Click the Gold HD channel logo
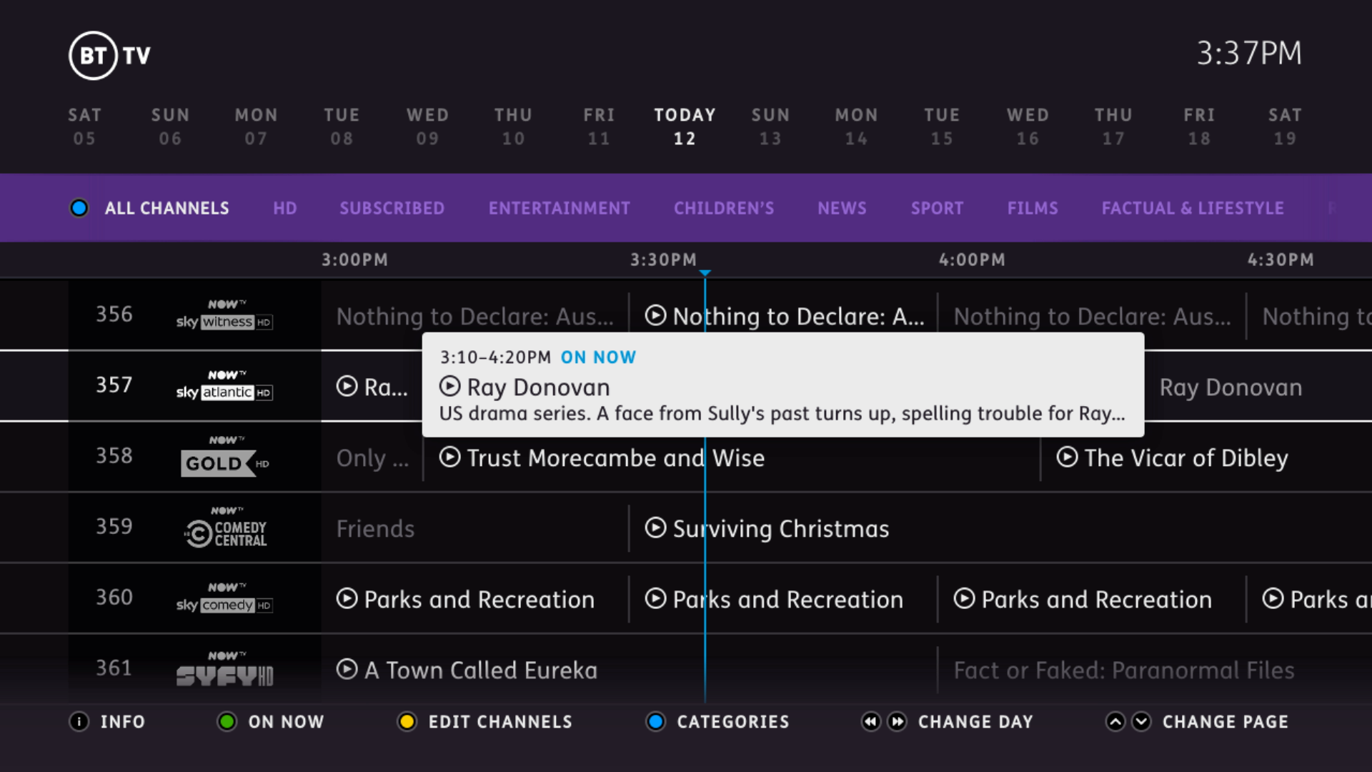Viewport: 1372px width, 772px height. tap(224, 459)
